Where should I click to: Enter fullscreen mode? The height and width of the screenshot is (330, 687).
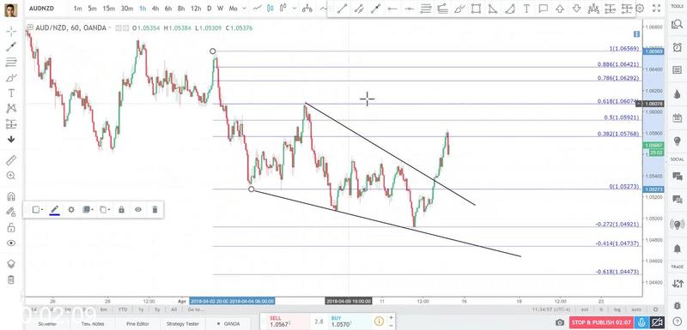point(656,9)
